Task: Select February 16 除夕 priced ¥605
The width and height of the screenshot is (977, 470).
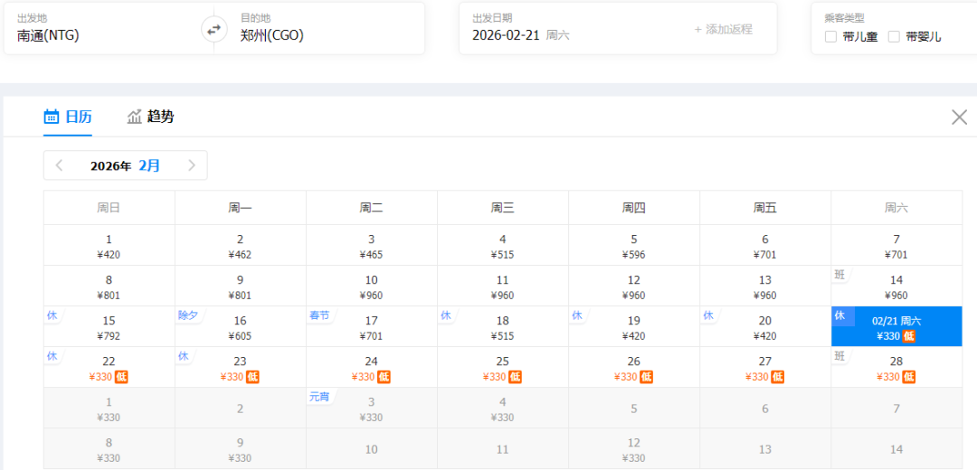Action: [240, 327]
